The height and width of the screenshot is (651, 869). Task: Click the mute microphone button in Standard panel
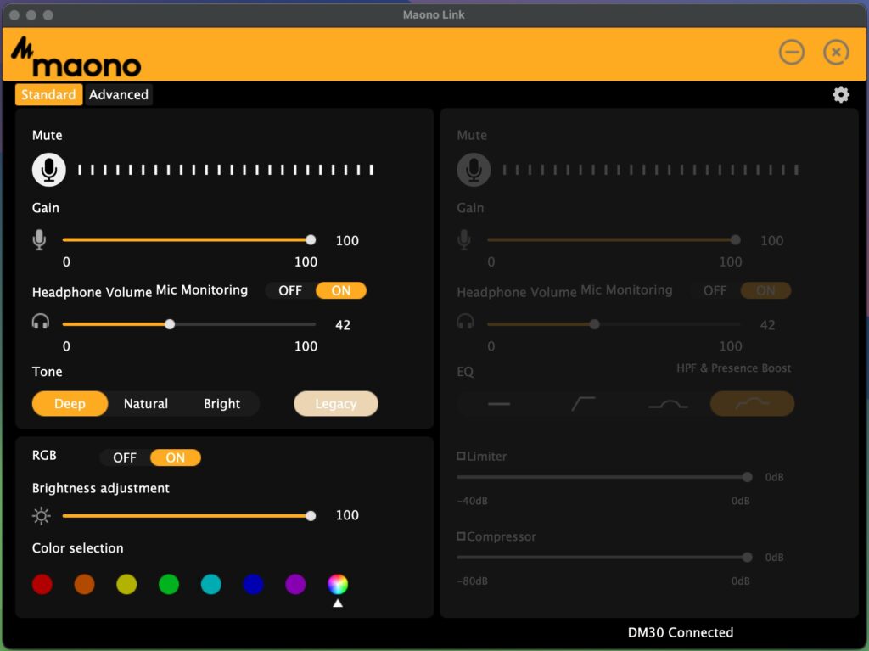coord(48,170)
